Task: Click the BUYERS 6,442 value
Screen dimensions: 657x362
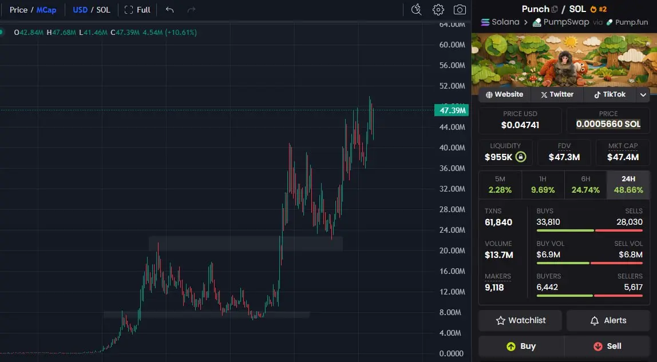Action: pos(547,287)
